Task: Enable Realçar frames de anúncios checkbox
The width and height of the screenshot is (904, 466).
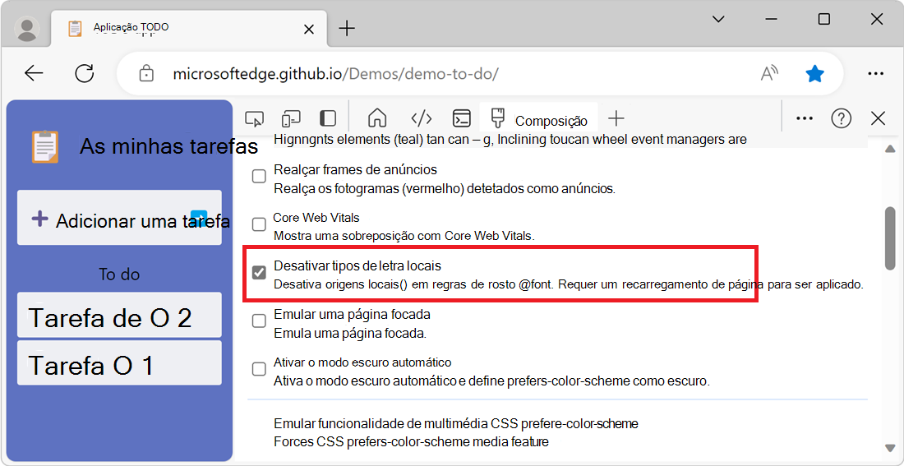Action: pyautogui.click(x=260, y=177)
